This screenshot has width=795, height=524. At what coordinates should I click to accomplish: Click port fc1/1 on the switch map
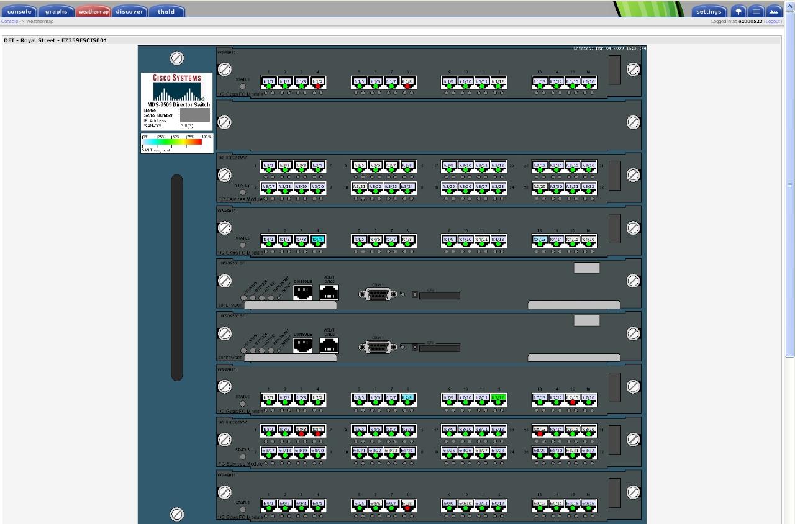pos(269,83)
